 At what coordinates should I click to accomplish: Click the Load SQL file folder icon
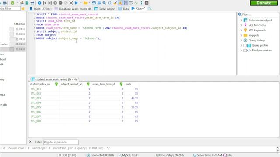(x=85, y=3)
